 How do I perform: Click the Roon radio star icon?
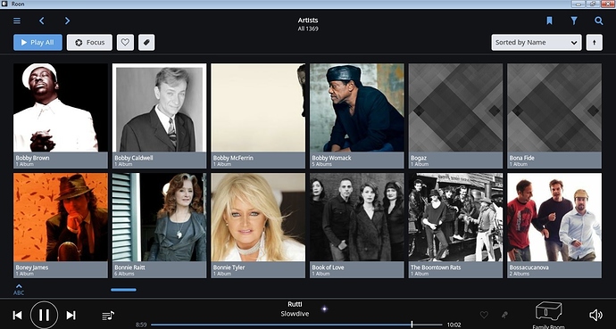point(324,309)
